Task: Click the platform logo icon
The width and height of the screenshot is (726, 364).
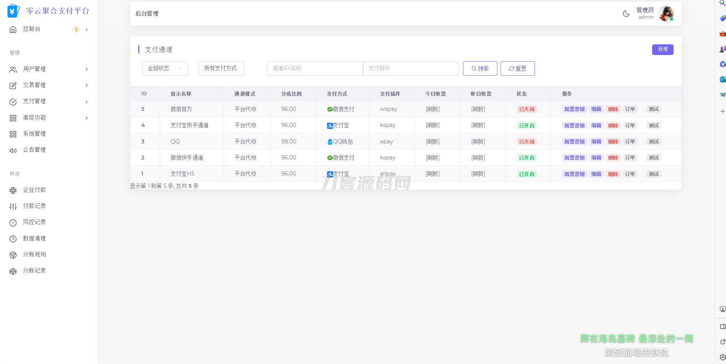Action: 13,11
